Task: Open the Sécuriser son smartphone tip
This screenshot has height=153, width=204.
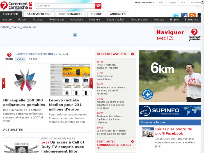Action: click(x=105, y=77)
